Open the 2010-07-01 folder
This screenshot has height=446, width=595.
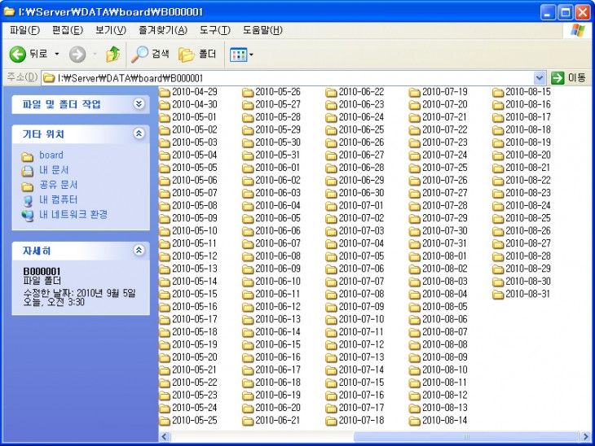click(x=360, y=205)
